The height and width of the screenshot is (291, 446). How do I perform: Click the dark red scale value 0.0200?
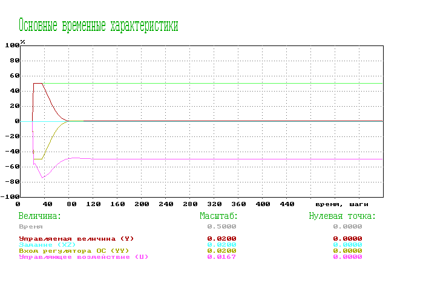[x=221, y=238]
